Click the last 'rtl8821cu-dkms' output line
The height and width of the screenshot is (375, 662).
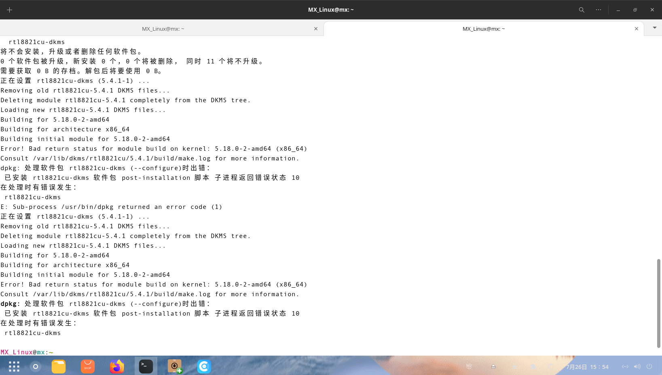[33, 333]
